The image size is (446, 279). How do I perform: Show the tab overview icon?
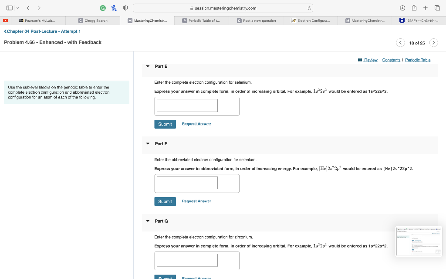[437, 8]
